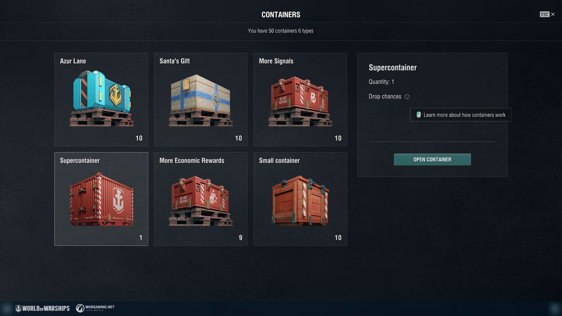The width and height of the screenshot is (562, 316).
Task: Select the More Signals red crate image
Action: point(300,102)
